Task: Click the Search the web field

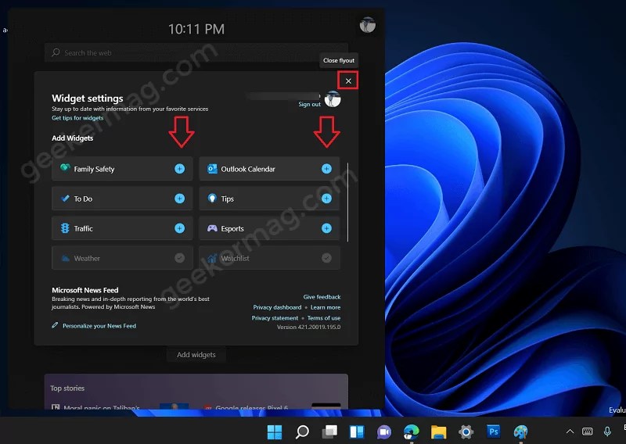Action: coord(196,52)
